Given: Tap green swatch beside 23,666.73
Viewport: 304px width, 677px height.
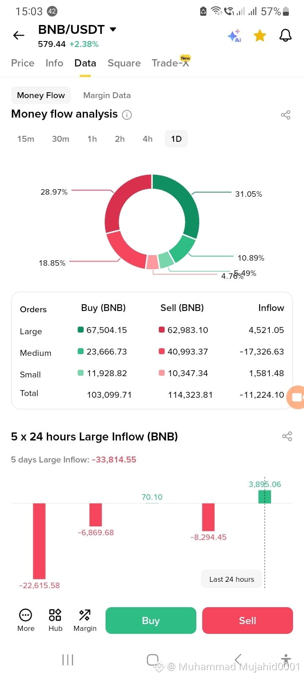Looking at the screenshot, I should coord(81,351).
